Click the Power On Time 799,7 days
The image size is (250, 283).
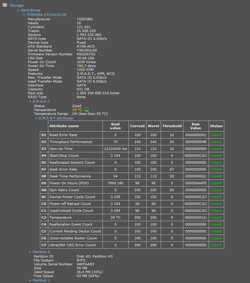(86, 66)
